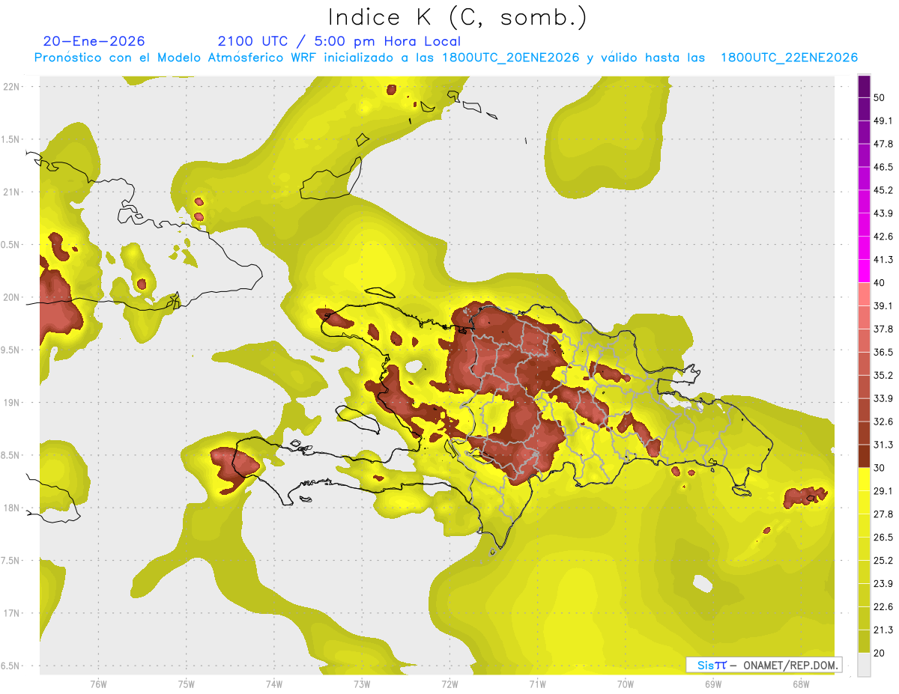Click the '22.6' colorbar value
The width and height of the screenshot is (899, 694).
tap(883, 607)
